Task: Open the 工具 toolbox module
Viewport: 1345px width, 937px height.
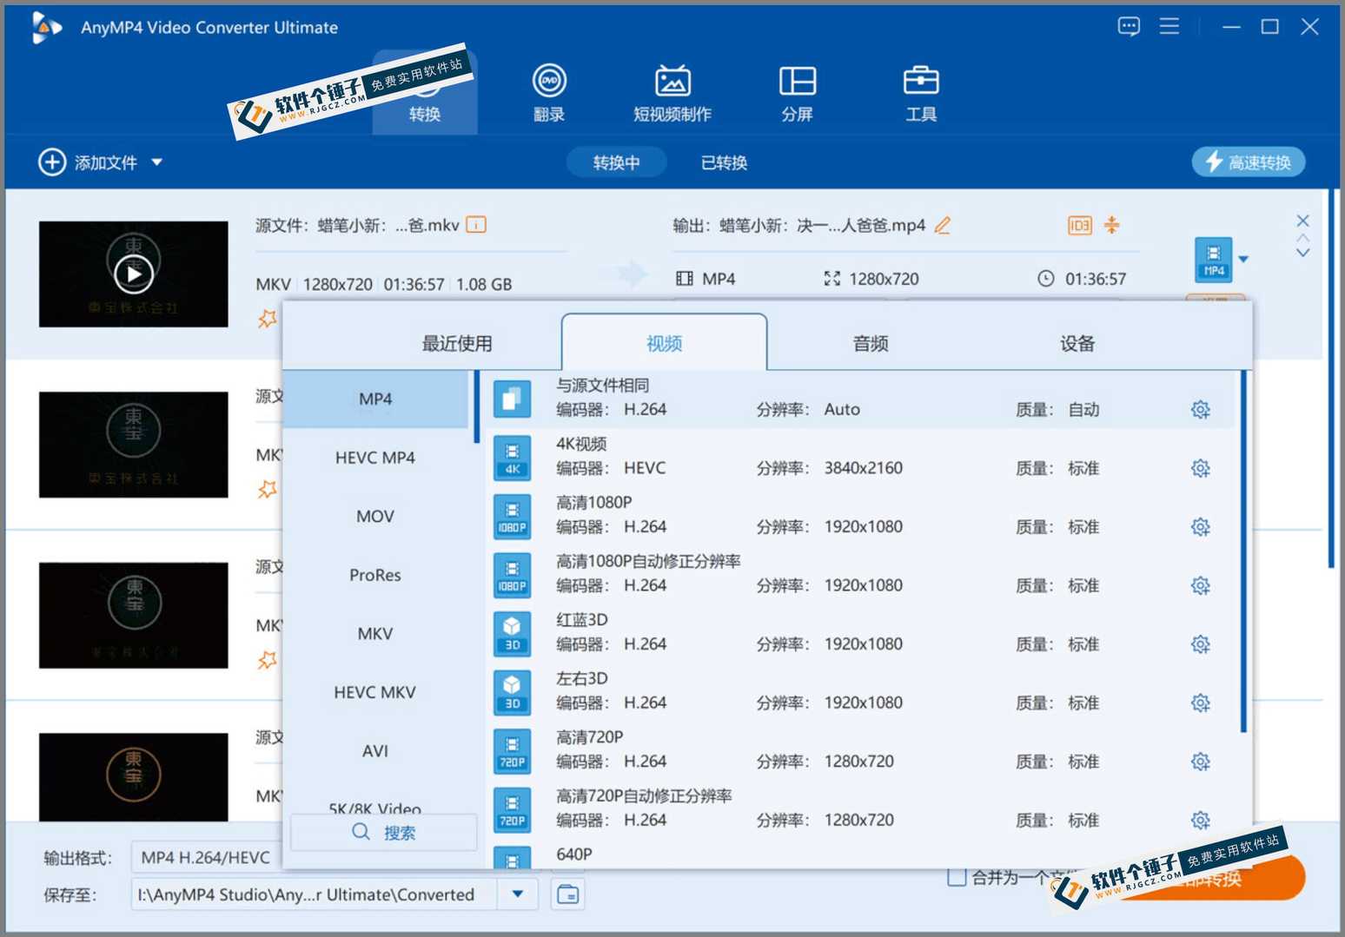Action: tap(921, 93)
